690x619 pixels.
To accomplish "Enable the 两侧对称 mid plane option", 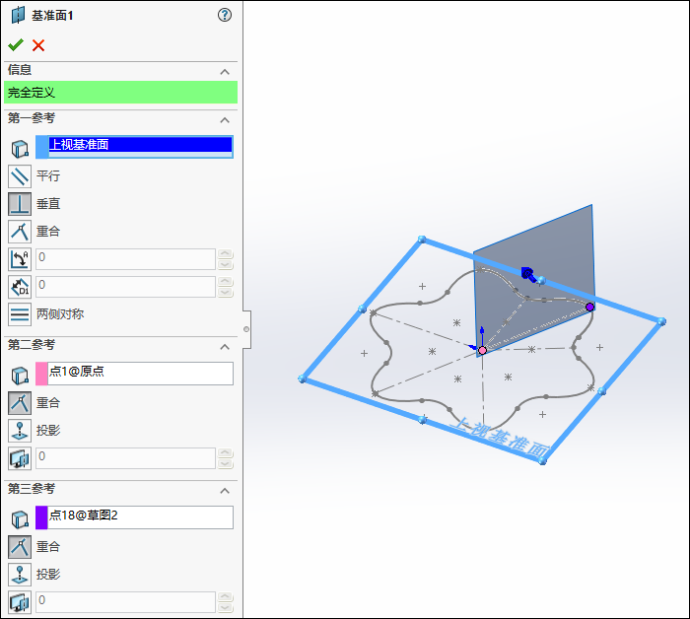I will [20, 314].
